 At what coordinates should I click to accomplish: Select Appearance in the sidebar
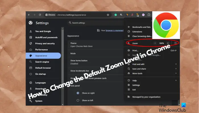coord(43,56)
